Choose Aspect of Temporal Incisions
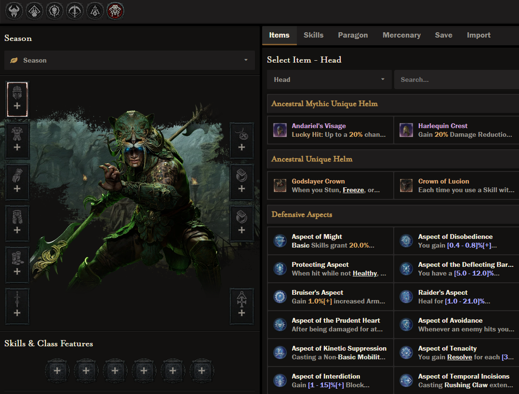Image resolution: width=519 pixels, height=394 pixels. point(456,381)
